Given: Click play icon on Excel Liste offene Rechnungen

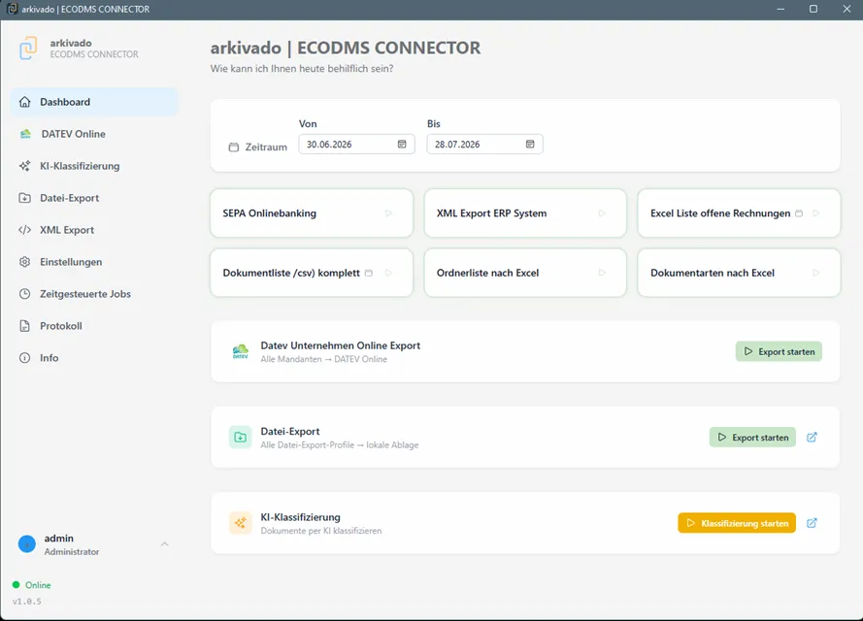Looking at the screenshot, I should tap(816, 212).
